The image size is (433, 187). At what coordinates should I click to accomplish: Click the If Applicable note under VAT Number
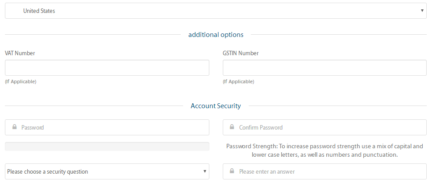[x=21, y=81]
